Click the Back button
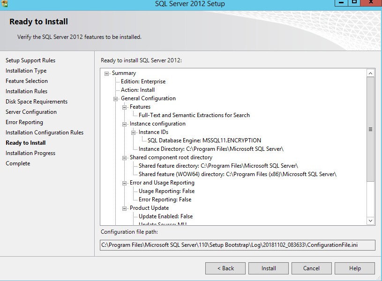This screenshot has height=281, width=382. tap(225, 268)
